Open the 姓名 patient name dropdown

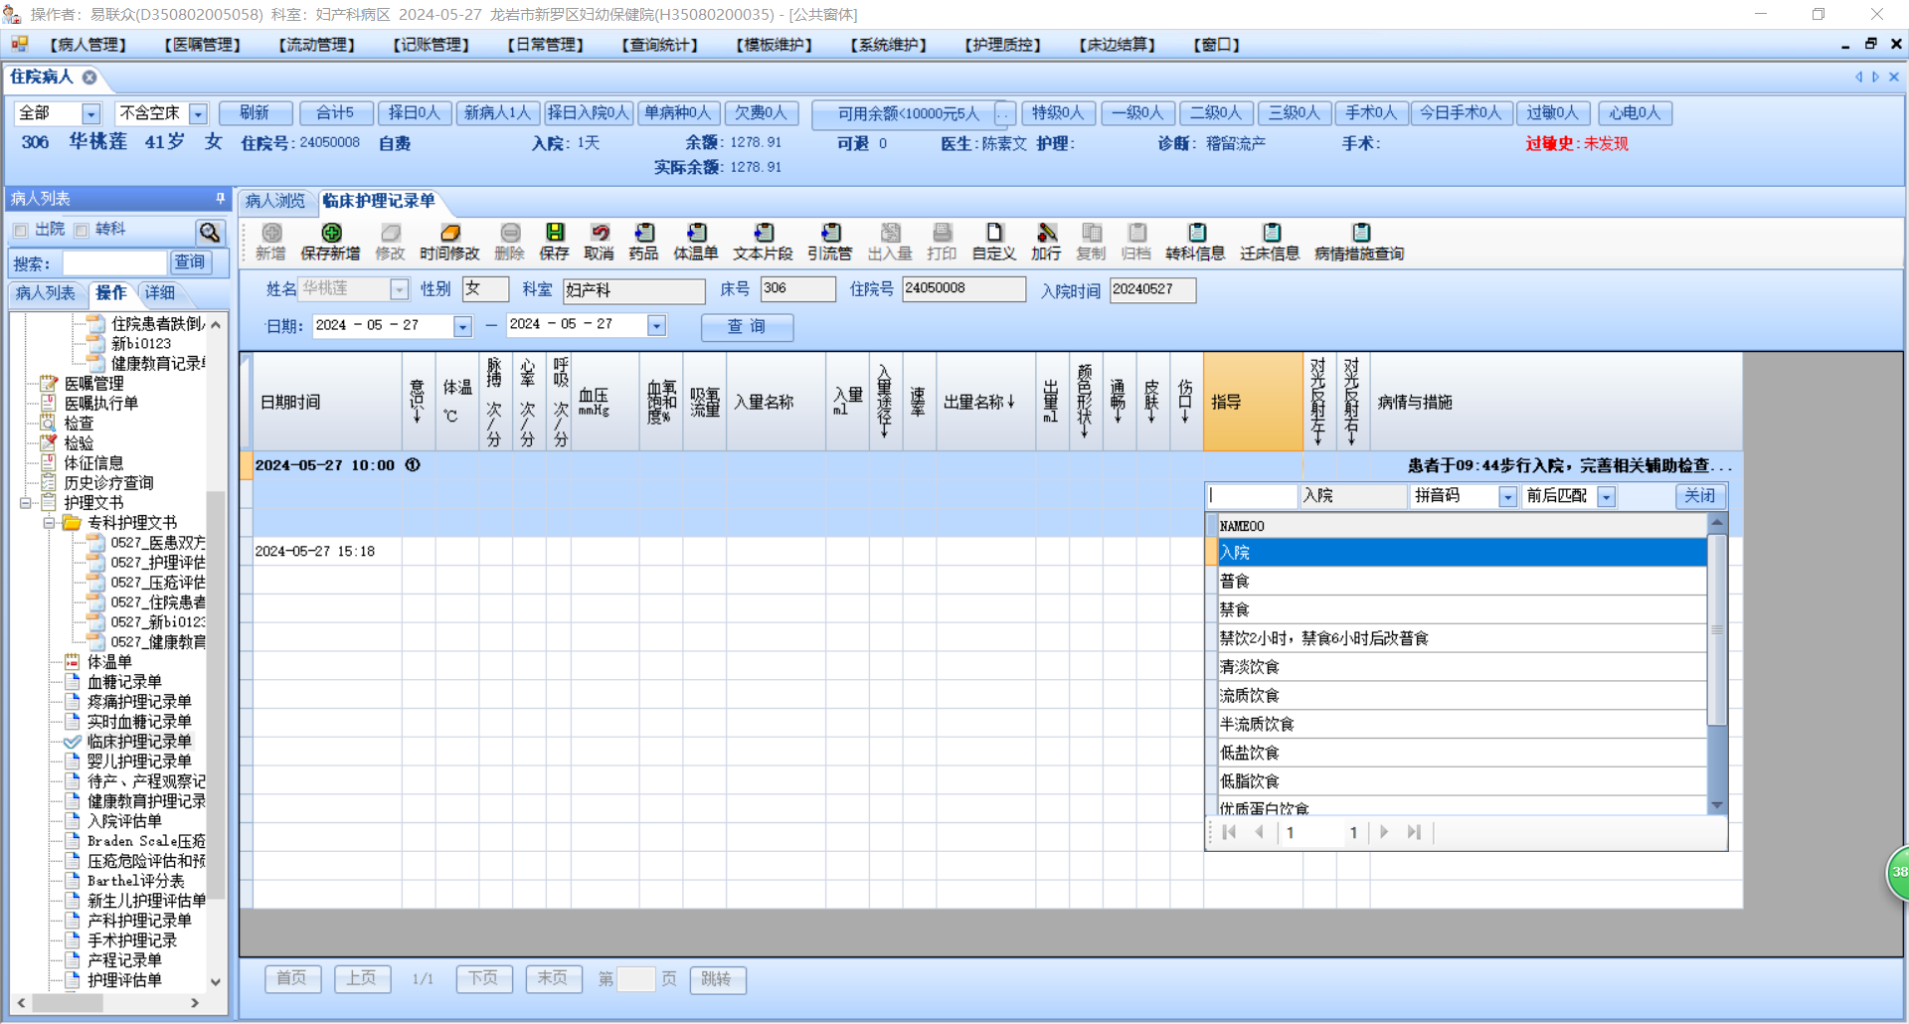tap(399, 289)
